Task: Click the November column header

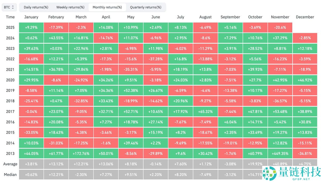Action: 280,17
